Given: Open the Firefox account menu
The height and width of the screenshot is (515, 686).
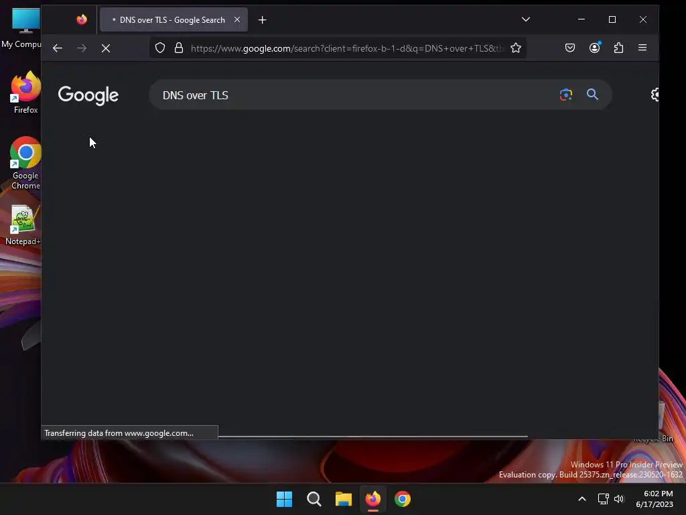Looking at the screenshot, I should (x=594, y=48).
